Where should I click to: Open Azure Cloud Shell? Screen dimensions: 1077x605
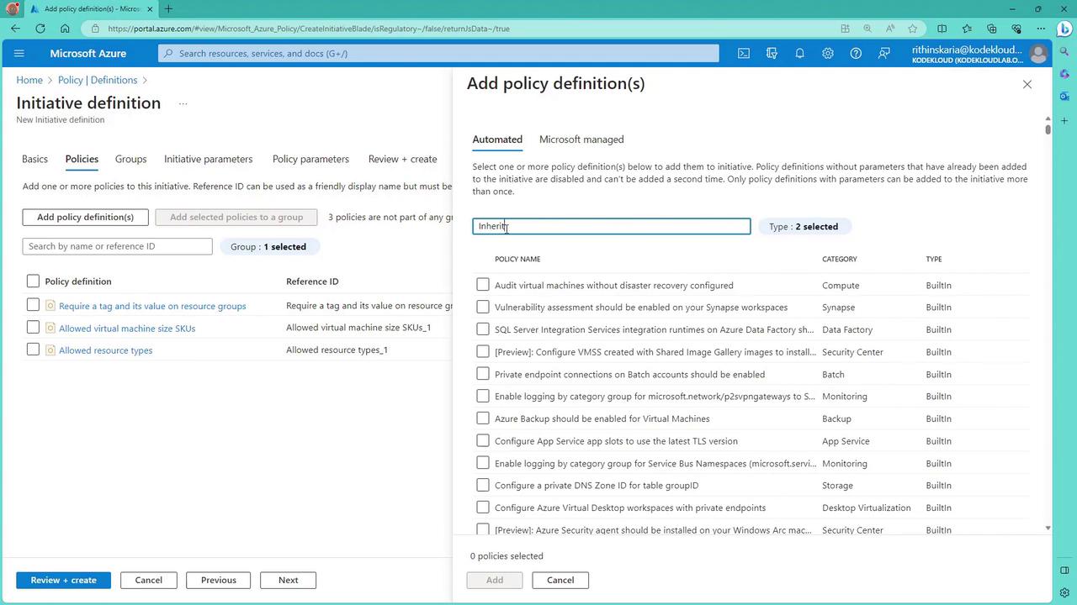click(744, 53)
